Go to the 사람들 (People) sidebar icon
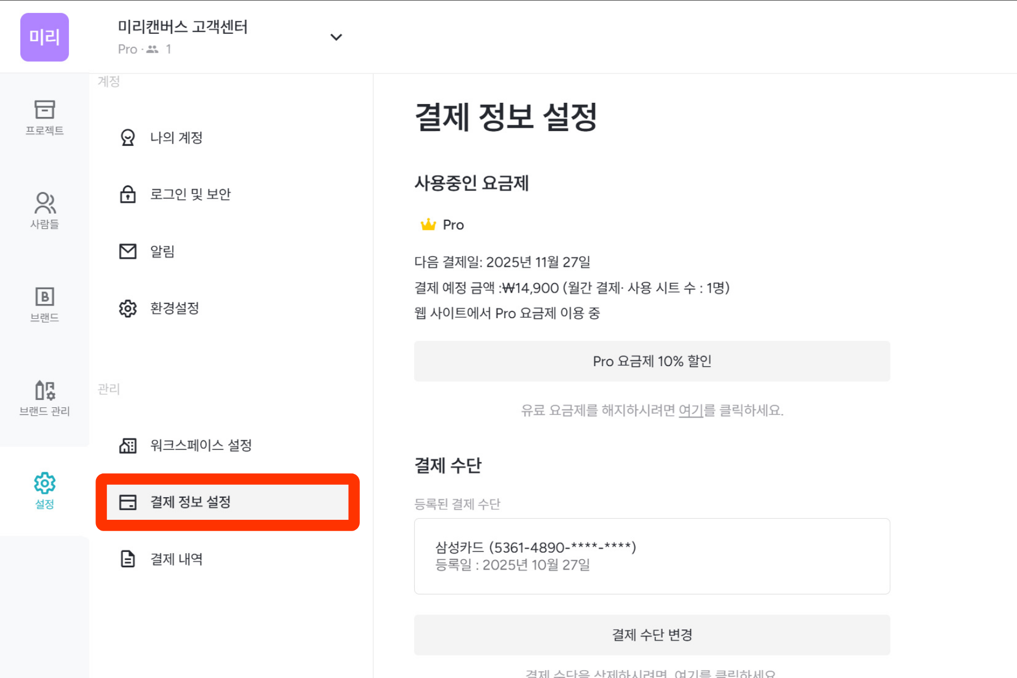Screen dimensions: 1017x678 click(x=45, y=210)
